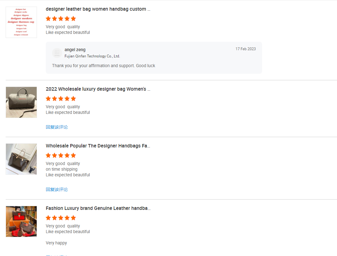
Task: Click 'Thank you for your affirmation' reply text
Action: (x=103, y=66)
